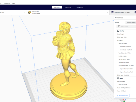This screenshot has height=102, width=136.
Task: Click the Outer Wall Line Width setting
Action: pyautogui.click(x=126, y=47)
